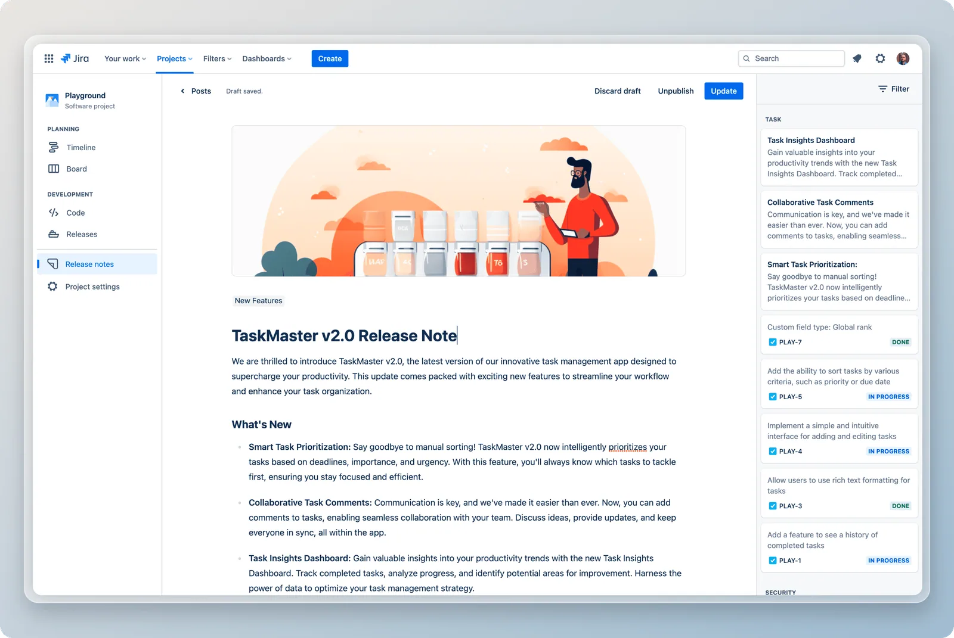This screenshot has height=638, width=954.
Task: Open the settings gear in top bar
Action: click(880, 58)
